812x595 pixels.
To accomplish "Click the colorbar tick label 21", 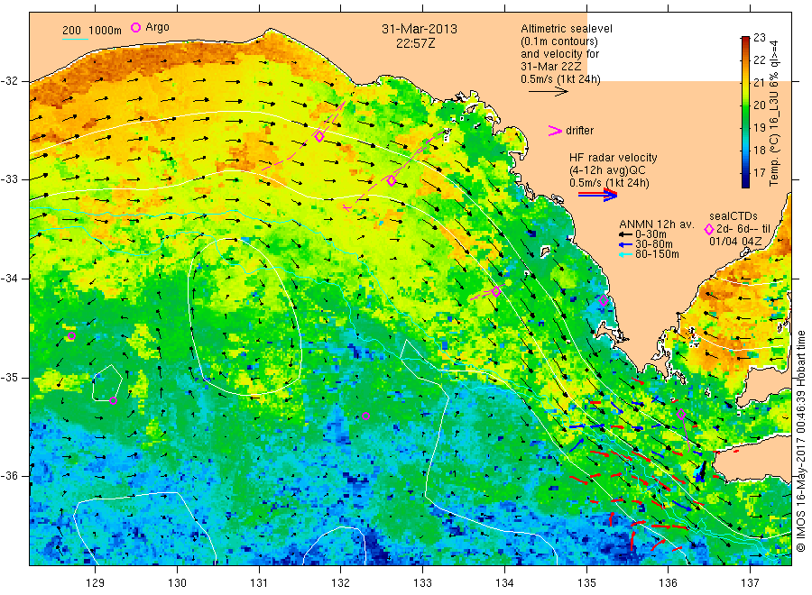I will 759,82.
